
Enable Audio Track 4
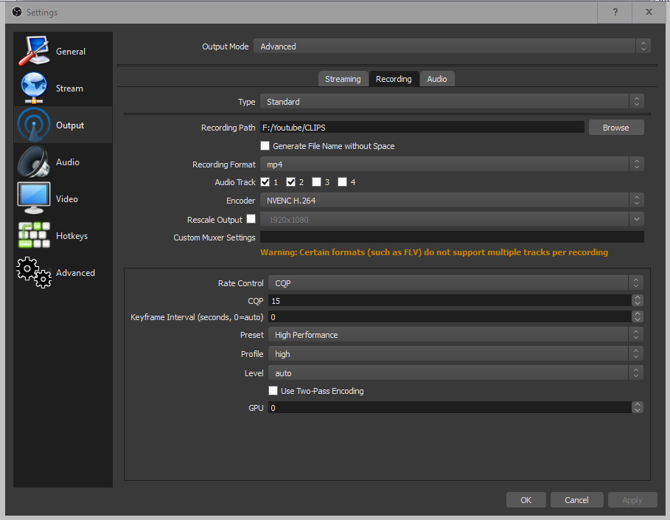coord(342,182)
